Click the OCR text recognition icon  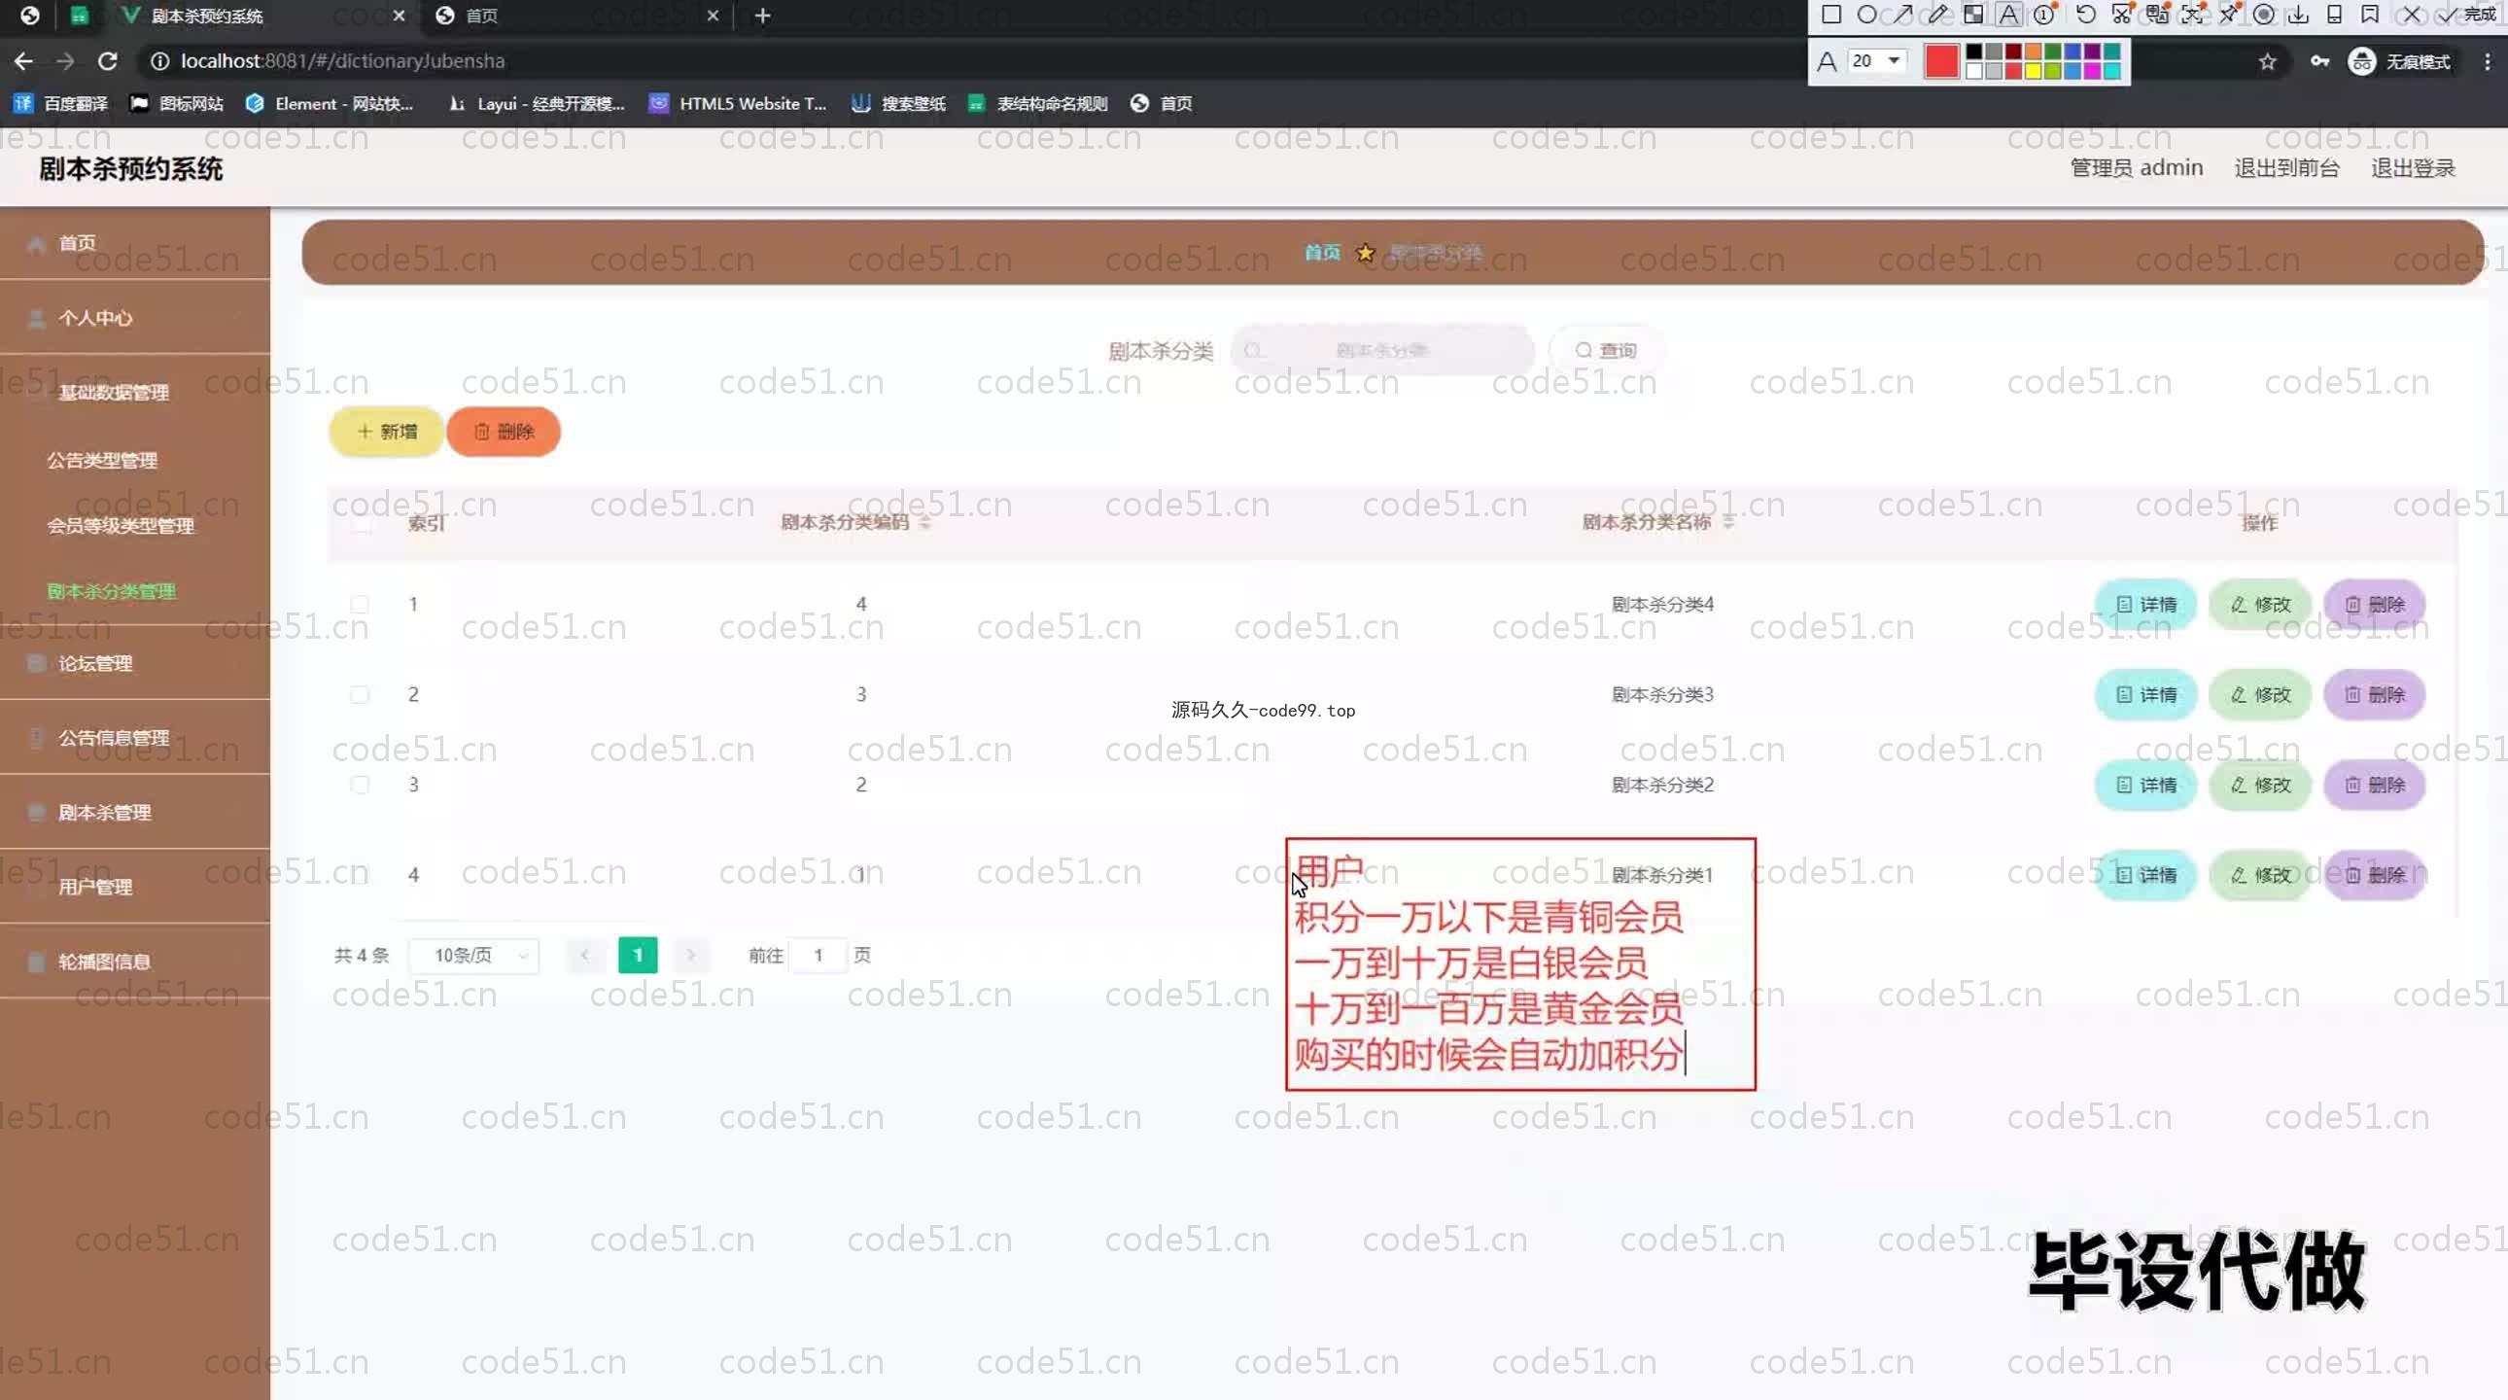(x=2192, y=15)
